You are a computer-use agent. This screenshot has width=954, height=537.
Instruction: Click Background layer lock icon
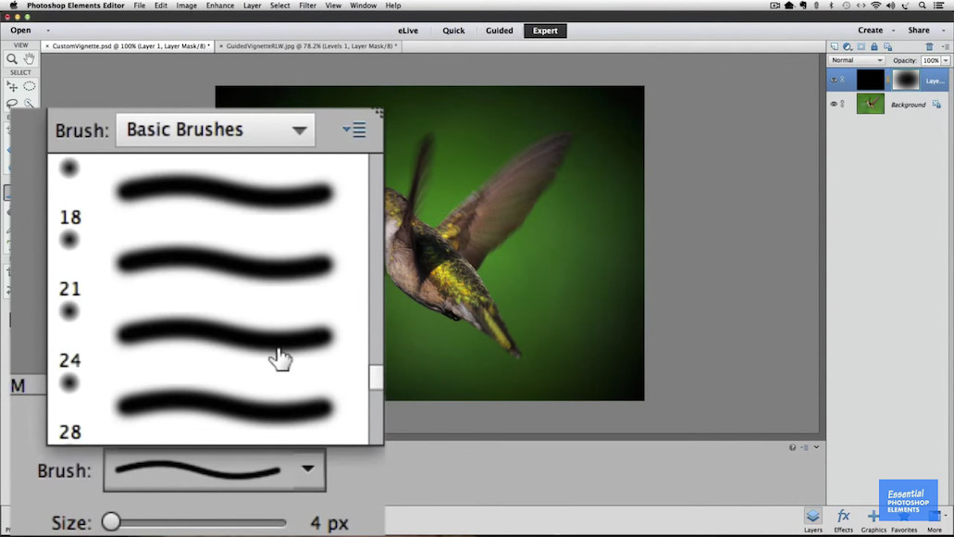point(936,105)
